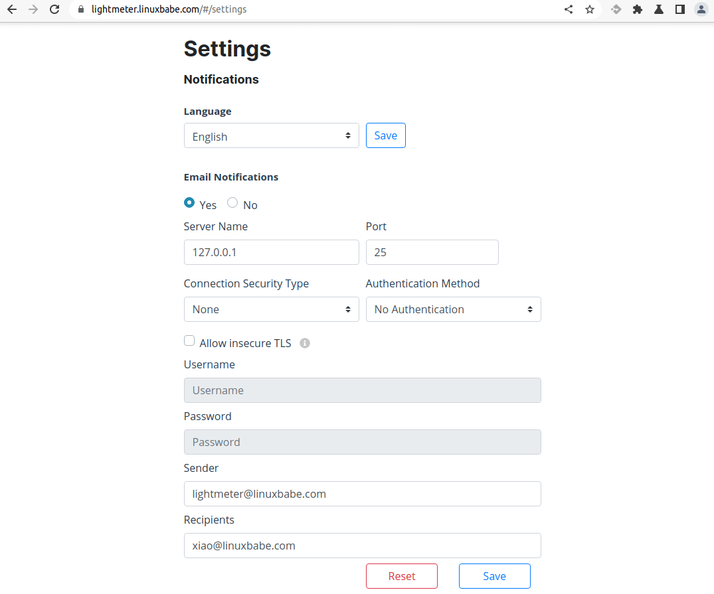This screenshot has height=594, width=714.
Task: Open the Chrome profile avatar
Action: pos(701,10)
